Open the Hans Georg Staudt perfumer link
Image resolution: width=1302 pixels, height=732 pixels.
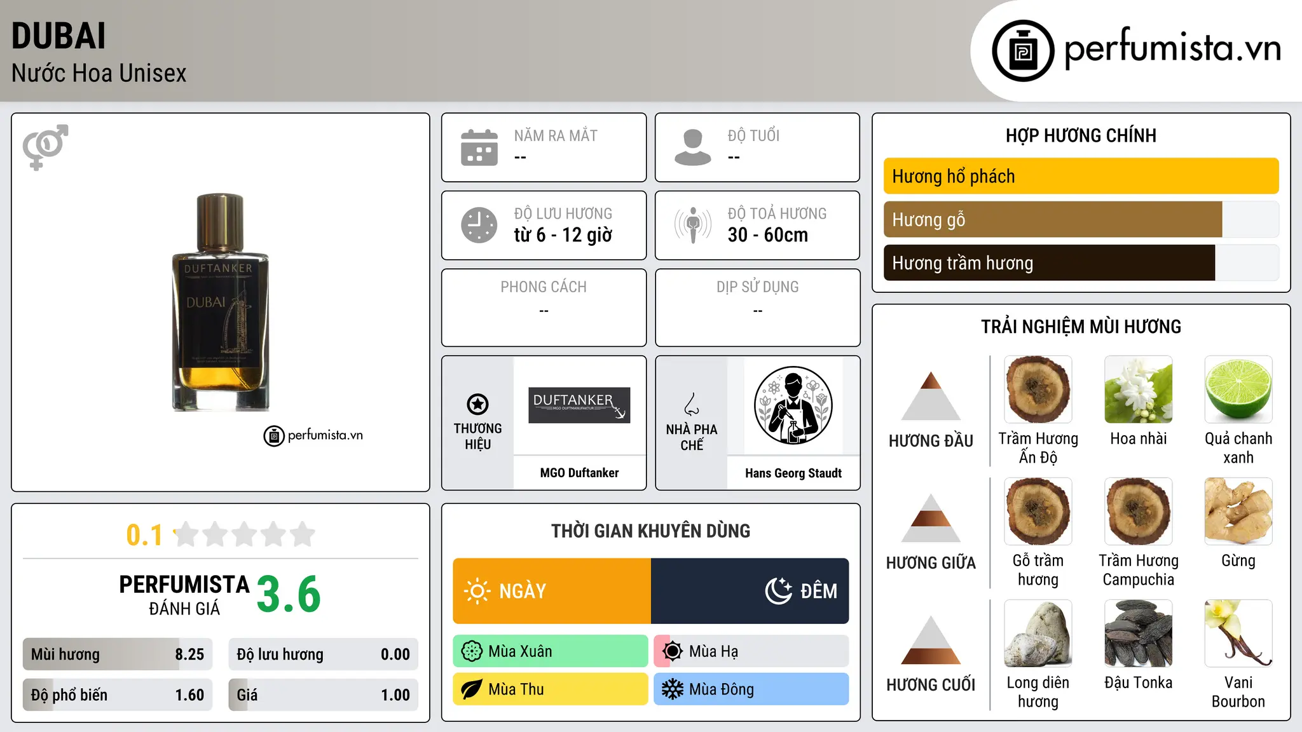tap(793, 473)
